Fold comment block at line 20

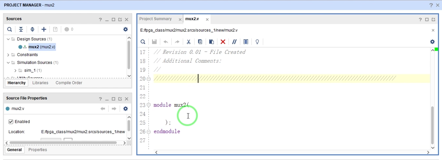(149, 79)
